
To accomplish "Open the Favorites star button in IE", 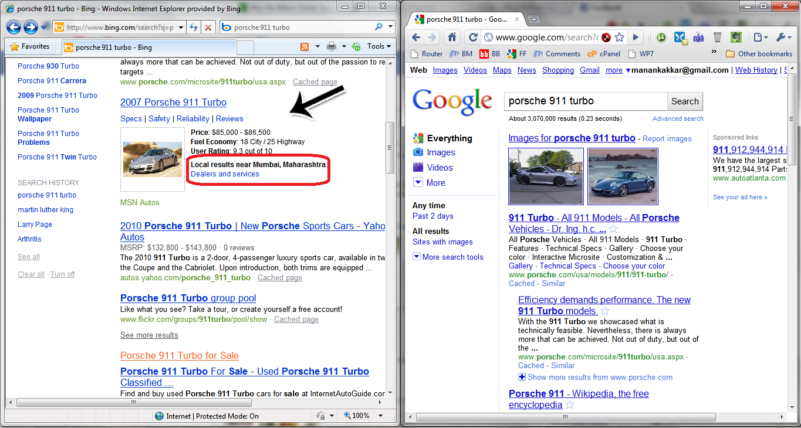I will point(30,46).
